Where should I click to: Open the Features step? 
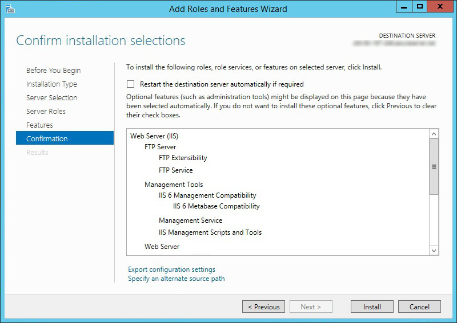click(39, 125)
